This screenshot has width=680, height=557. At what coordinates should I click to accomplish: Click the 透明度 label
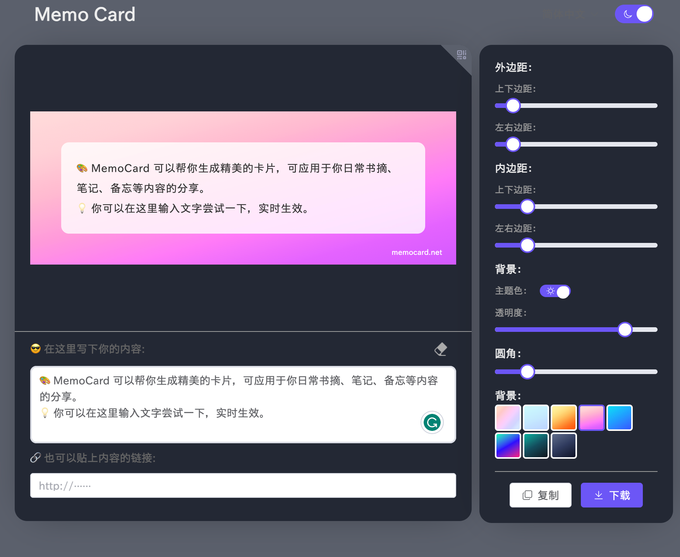tap(510, 313)
